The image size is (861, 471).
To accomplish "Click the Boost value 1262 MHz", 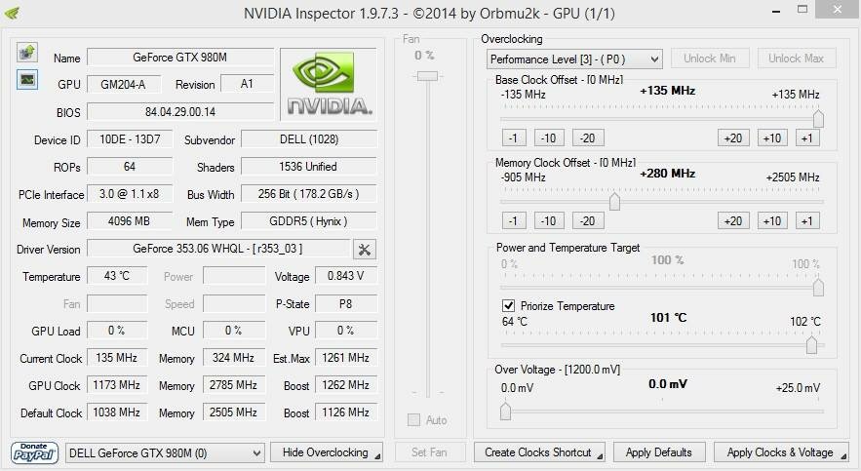I will 346,385.
